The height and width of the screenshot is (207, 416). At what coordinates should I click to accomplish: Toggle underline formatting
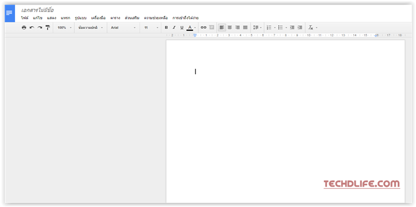tap(181, 27)
